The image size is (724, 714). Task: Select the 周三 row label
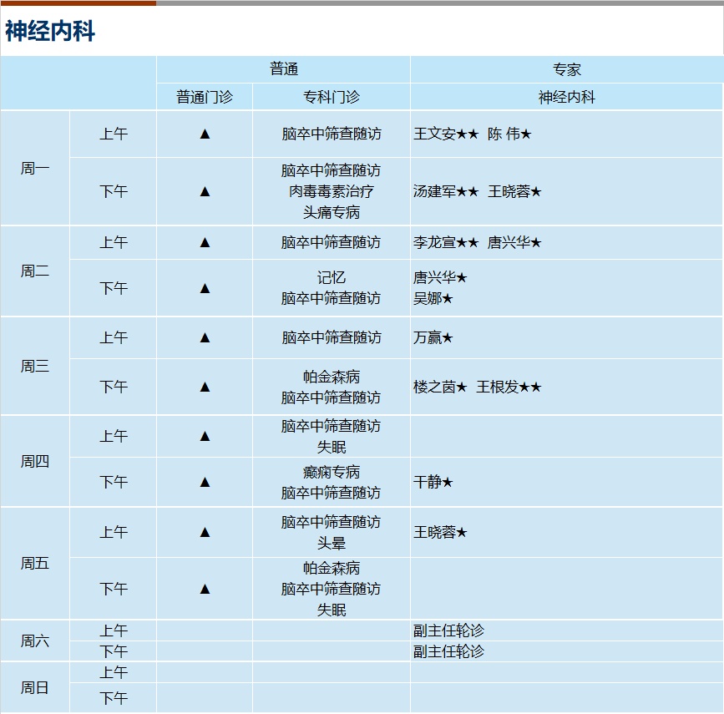[x=34, y=367]
